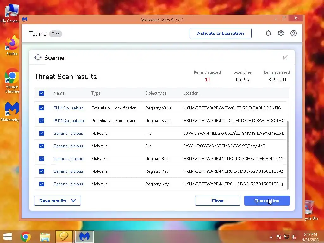Open network icon in the system tray
324x243 pixels.
(287, 237)
